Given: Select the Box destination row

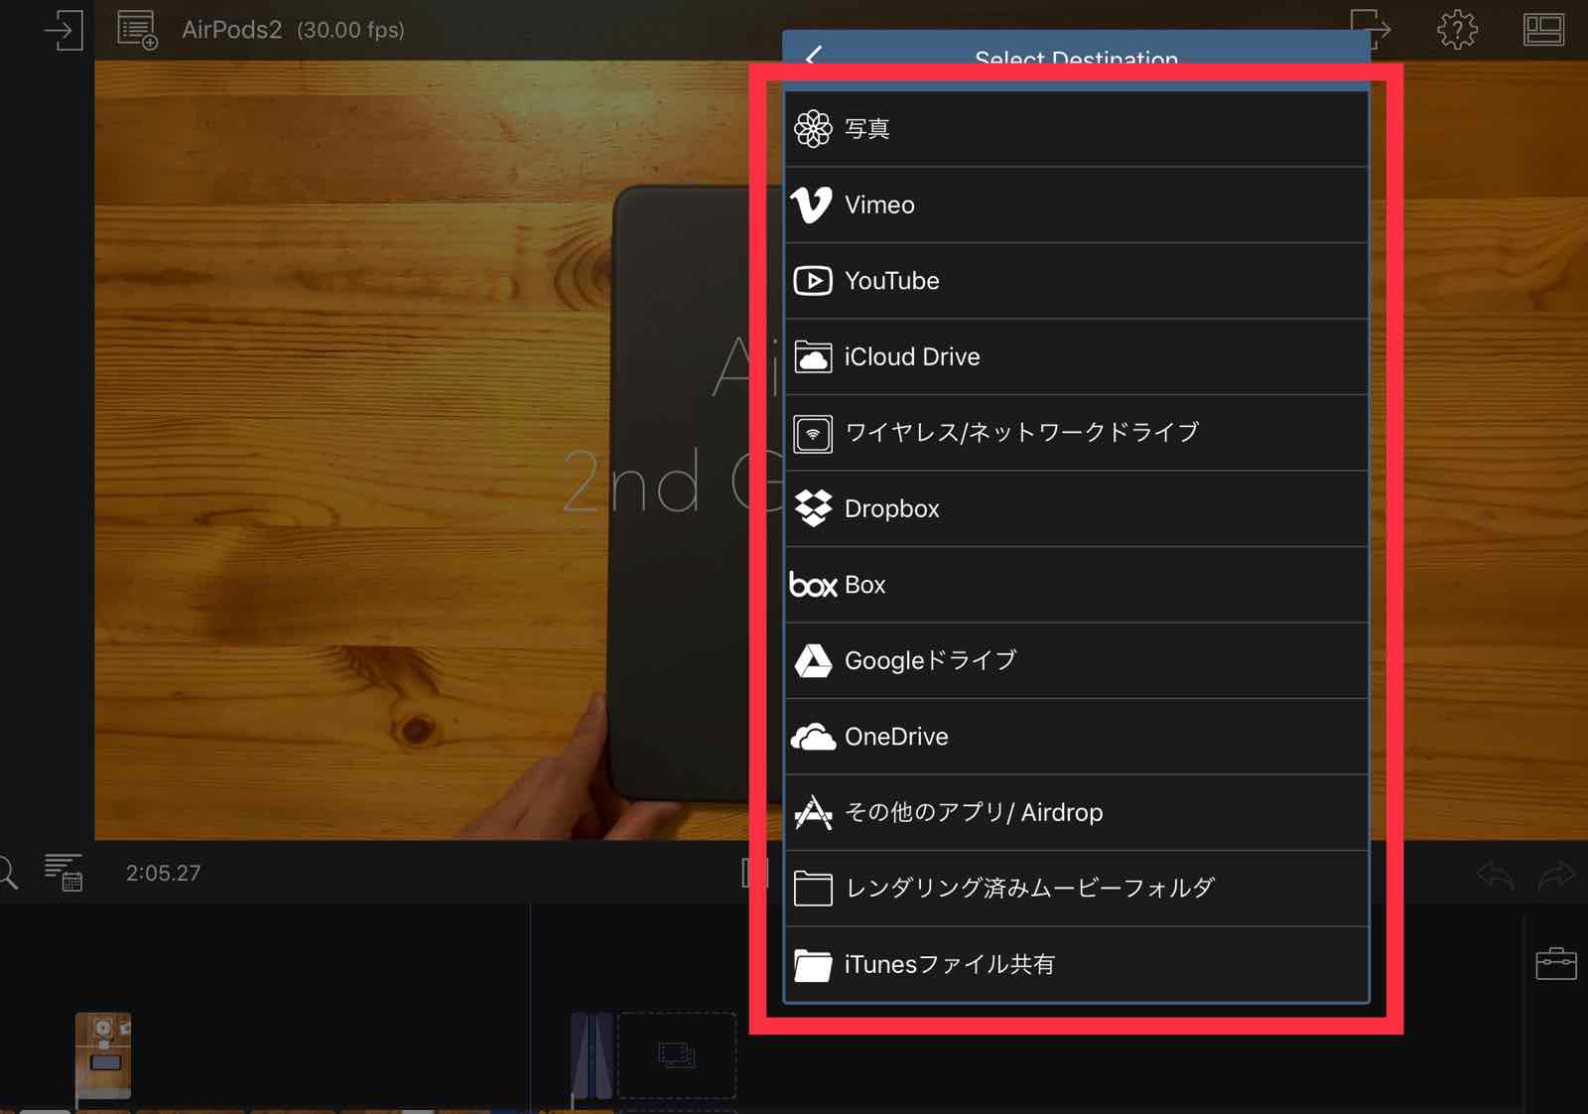Looking at the screenshot, I should pos(1076,585).
